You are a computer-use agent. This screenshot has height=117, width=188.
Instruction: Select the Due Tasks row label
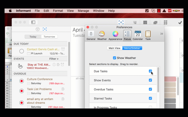[x=101, y=71]
